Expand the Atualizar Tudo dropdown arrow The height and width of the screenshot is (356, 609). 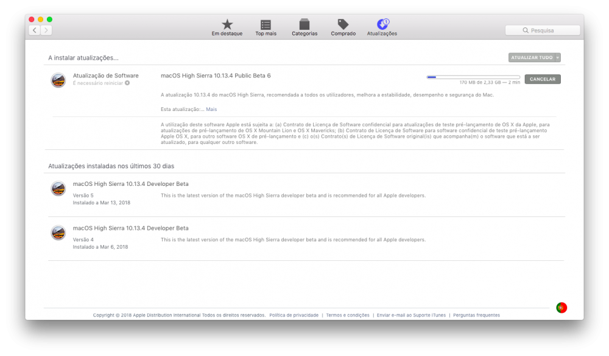pos(558,57)
